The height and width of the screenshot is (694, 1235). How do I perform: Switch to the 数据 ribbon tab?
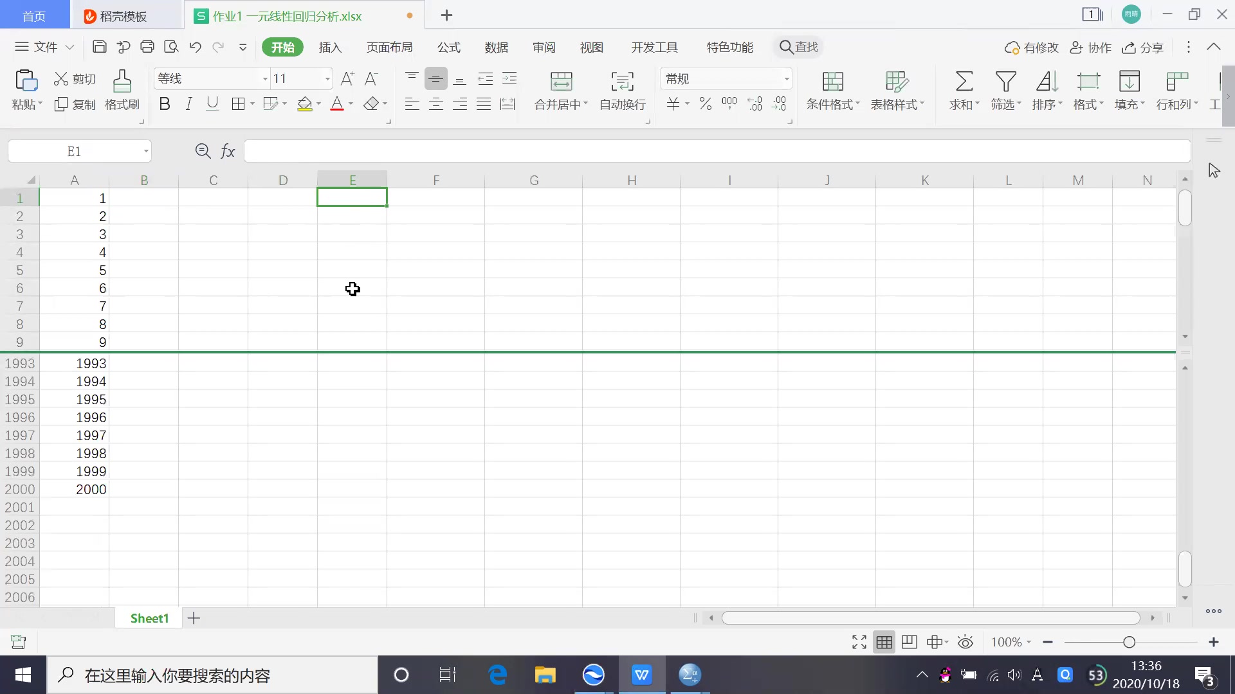495,47
